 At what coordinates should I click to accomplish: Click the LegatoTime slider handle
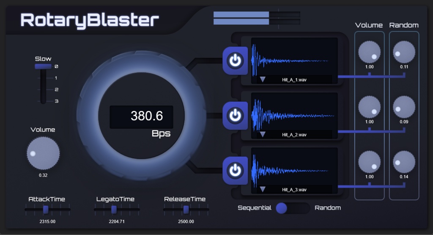tap(114, 210)
